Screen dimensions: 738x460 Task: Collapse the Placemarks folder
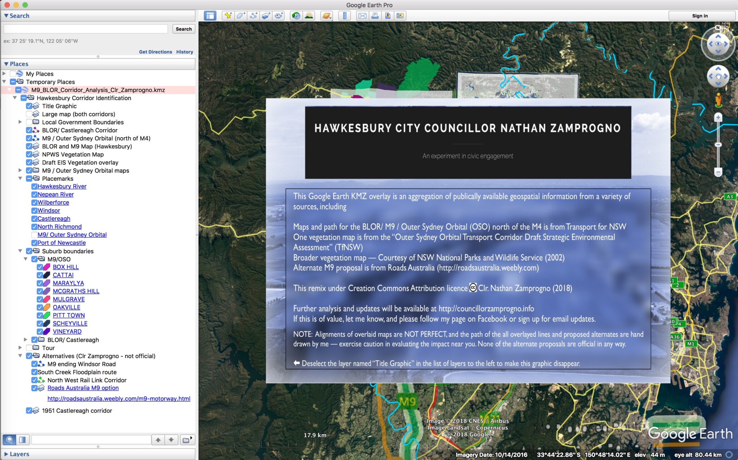pyautogui.click(x=20, y=178)
